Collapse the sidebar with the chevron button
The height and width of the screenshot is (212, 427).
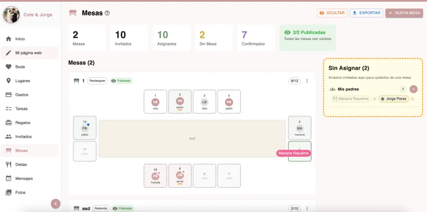click(x=56, y=204)
